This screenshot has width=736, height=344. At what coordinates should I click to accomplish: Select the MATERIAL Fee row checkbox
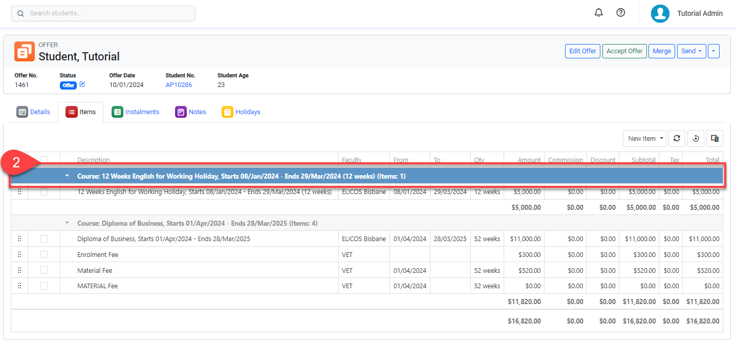click(x=44, y=286)
